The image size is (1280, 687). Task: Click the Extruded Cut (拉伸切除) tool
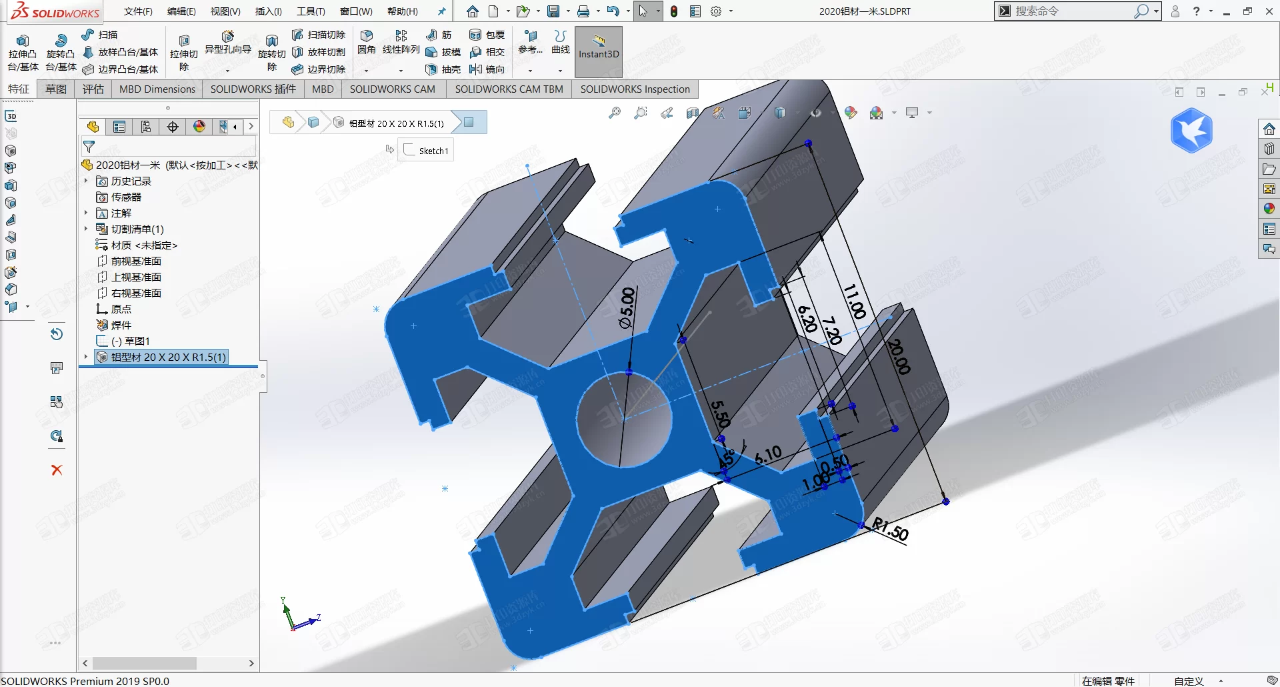click(x=184, y=52)
